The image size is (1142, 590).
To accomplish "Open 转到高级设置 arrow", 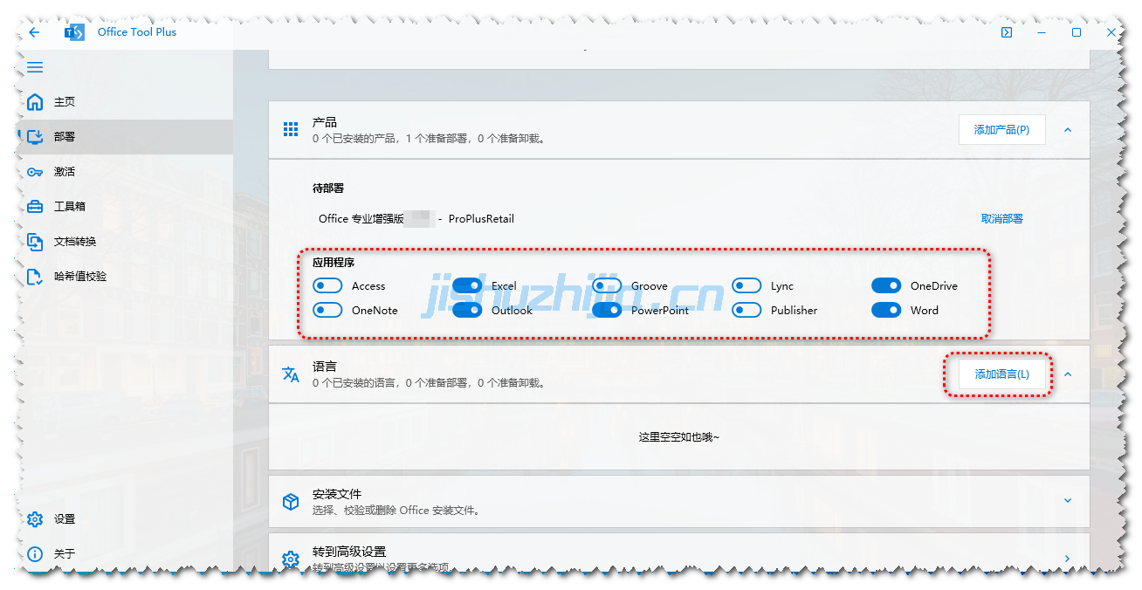I will pos(1067,559).
